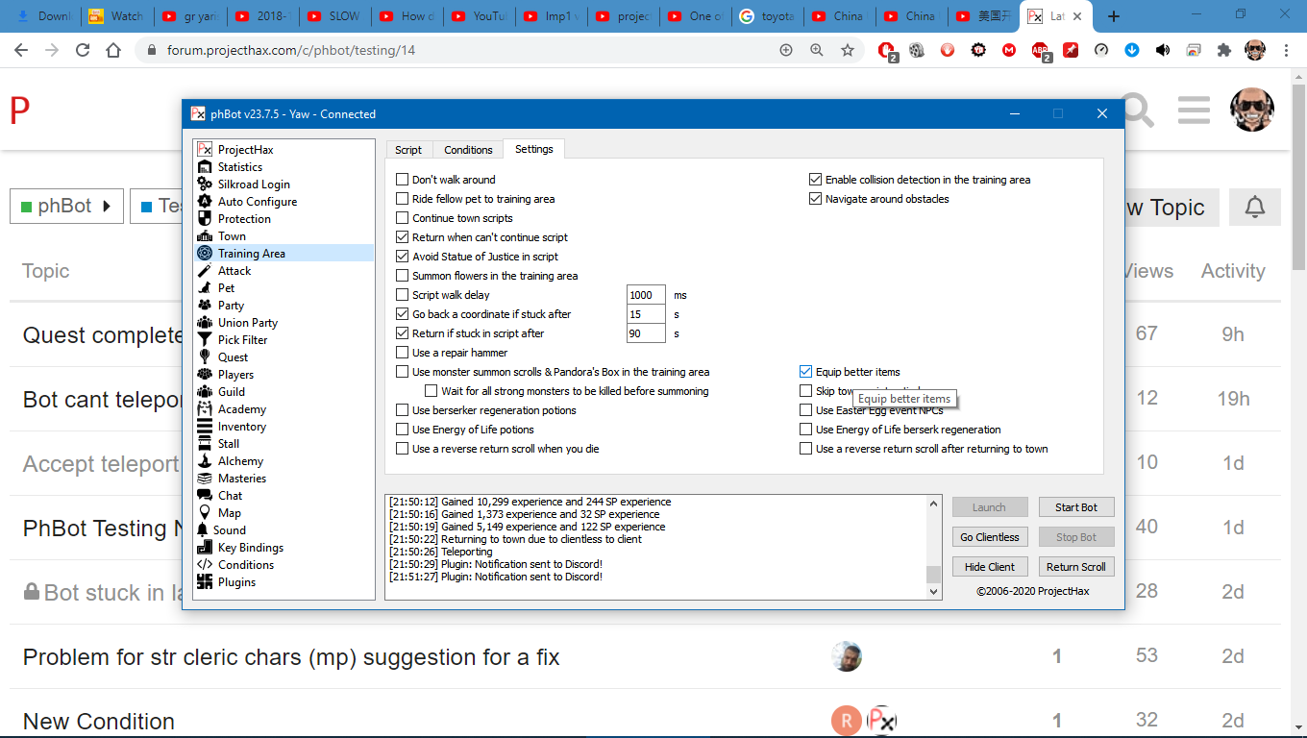Click the forum notification bell icon

tap(1254, 208)
